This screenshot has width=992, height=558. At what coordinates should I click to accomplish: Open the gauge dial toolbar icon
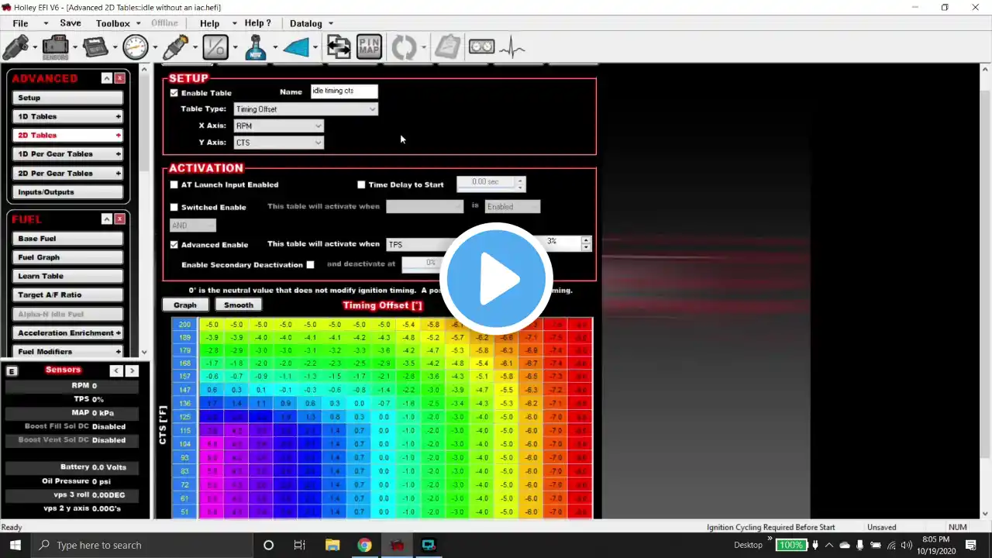136,48
